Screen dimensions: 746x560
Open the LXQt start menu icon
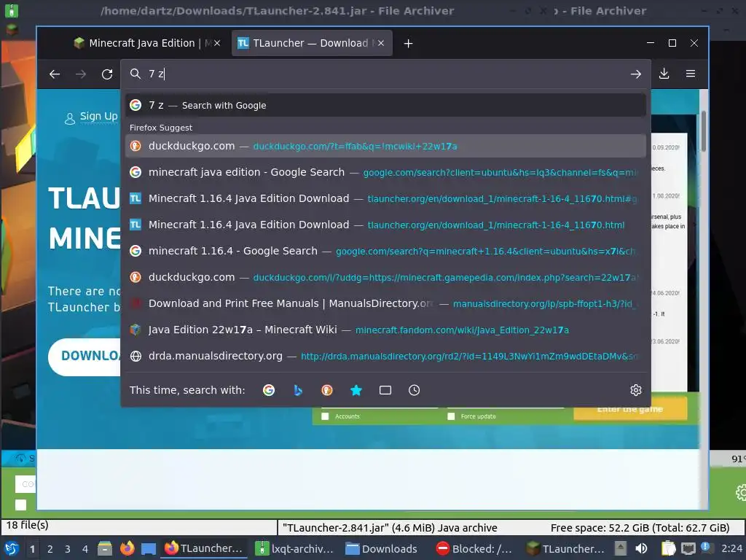point(11,548)
